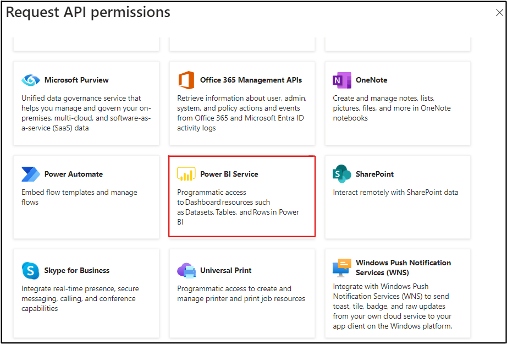This screenshot has width=507, height=344.
Task: Pick the Office 365 Management APIs description
Action: coord(241,113)
